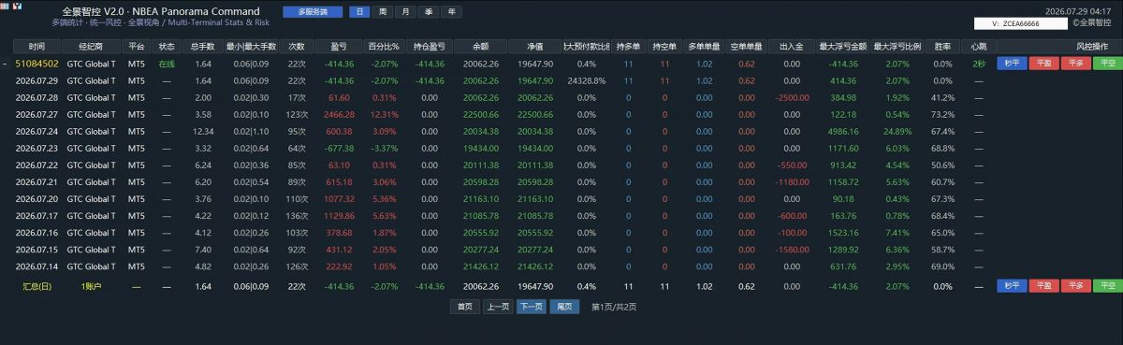This screenshot has width=1123, height=345.
Task: Click the first small icon at top-left corner
Action: pos(5,5)
